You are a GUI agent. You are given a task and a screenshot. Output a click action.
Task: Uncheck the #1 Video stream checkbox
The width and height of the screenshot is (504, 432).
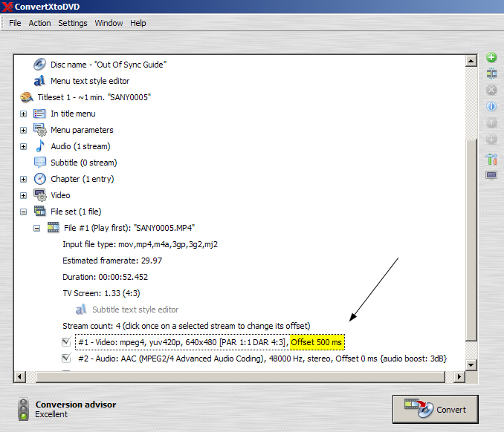tap(66, 341)
